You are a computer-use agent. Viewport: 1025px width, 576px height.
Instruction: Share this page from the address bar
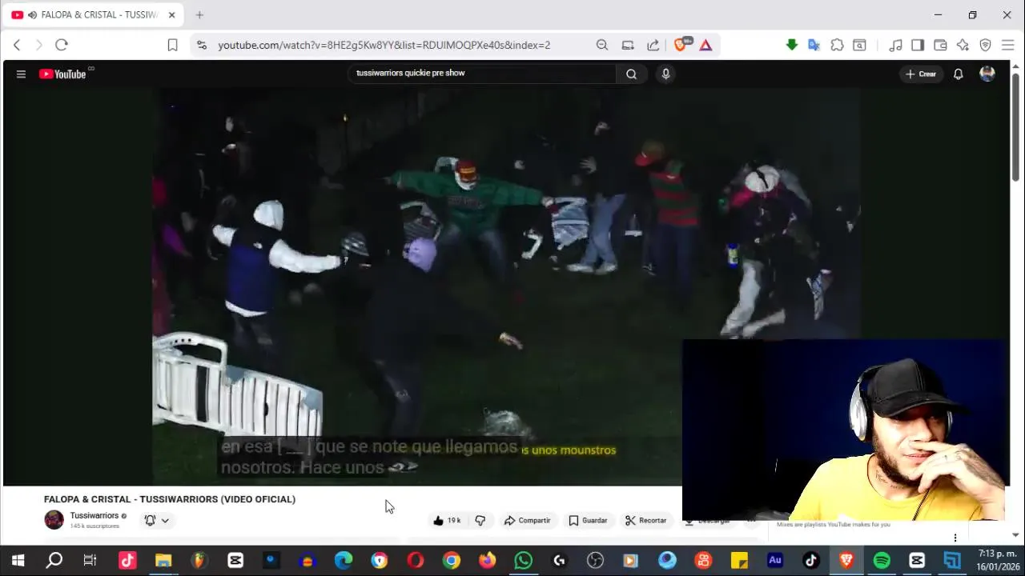pos(653,45)
